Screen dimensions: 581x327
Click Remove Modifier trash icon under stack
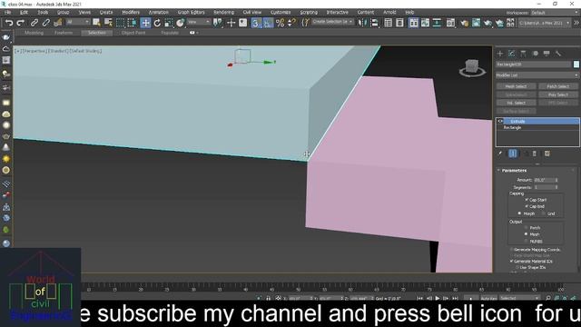point(535,154)
